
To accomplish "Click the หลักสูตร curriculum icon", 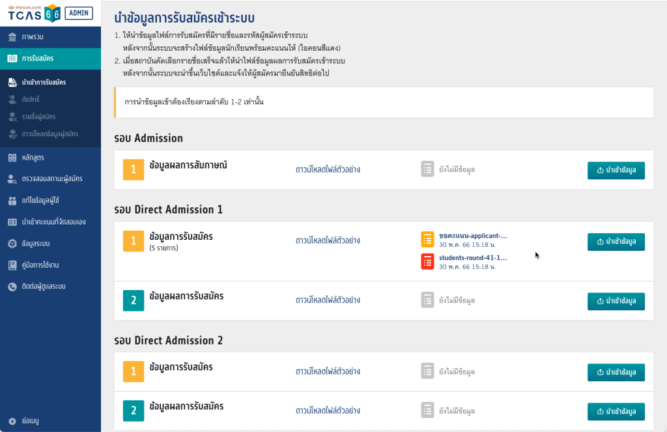I will [12, 158].
